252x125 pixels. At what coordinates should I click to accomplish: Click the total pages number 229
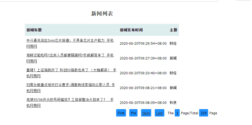[204, 113]
